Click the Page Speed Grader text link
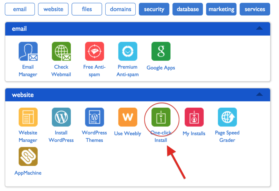 227,136
